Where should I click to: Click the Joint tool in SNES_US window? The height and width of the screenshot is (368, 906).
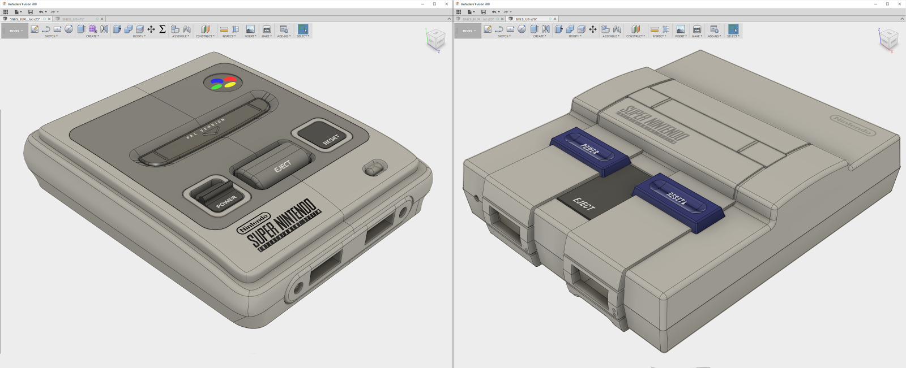tap(617, 29)
